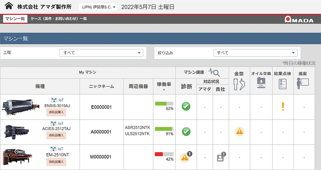Screen dimensions: 321x170
Task: Click 消耗品購入 for ACIES-2512TAJ
Action: pyautogui.click(x=56, y=135)
